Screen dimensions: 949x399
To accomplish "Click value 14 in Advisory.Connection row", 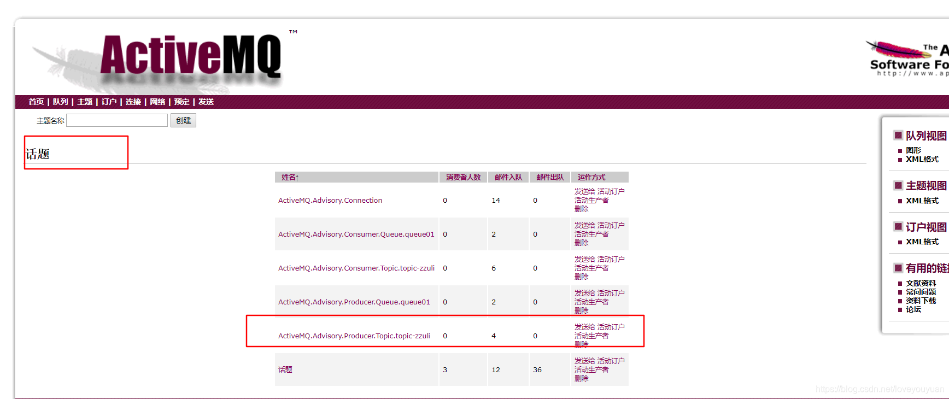I will pos(496,201).
